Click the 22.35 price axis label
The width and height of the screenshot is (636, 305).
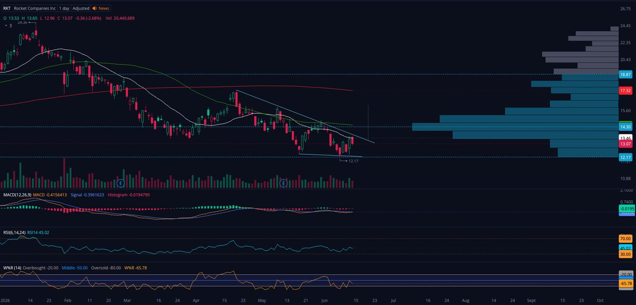(x=625, y=43)
